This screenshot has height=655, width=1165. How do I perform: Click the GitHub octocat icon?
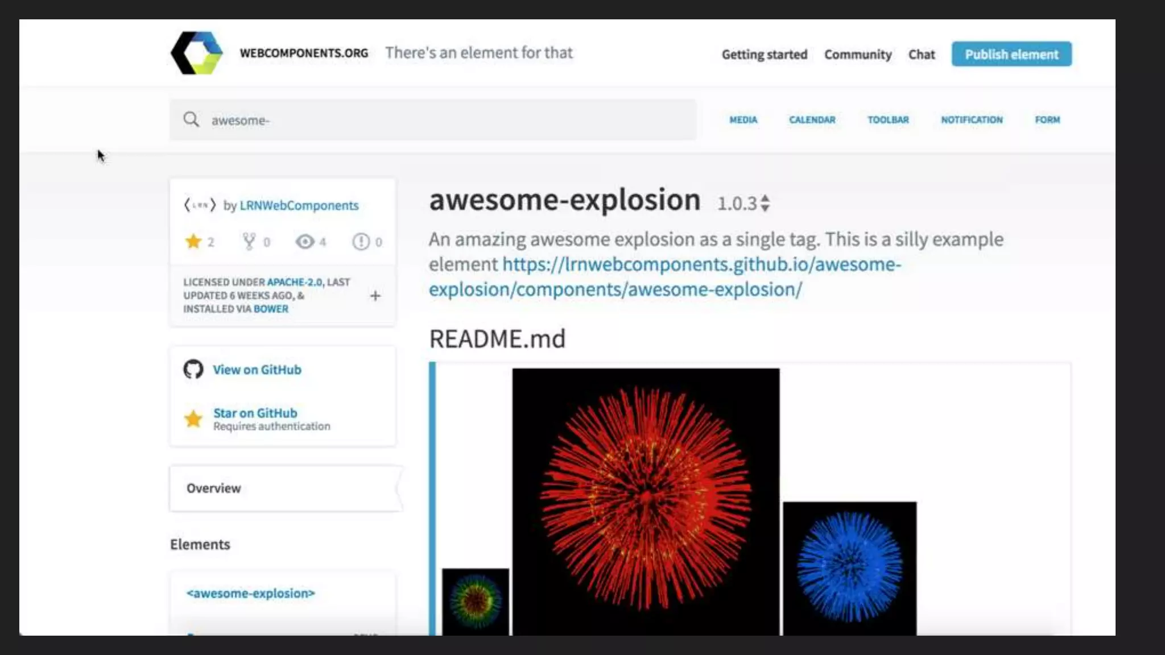193,370
